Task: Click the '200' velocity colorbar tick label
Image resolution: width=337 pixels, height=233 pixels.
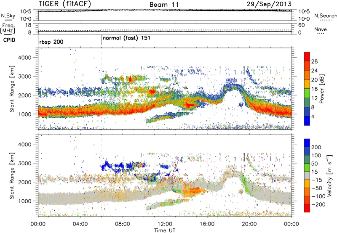Action: 316,147
